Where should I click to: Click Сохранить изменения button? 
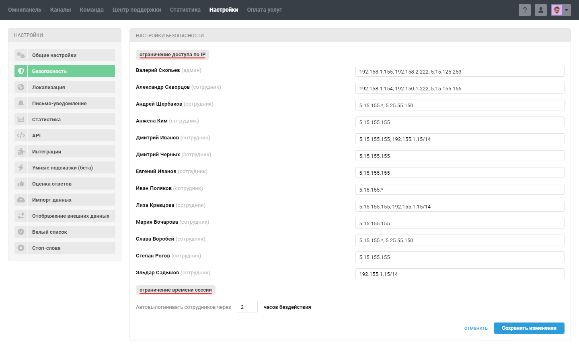click(529, 328)
